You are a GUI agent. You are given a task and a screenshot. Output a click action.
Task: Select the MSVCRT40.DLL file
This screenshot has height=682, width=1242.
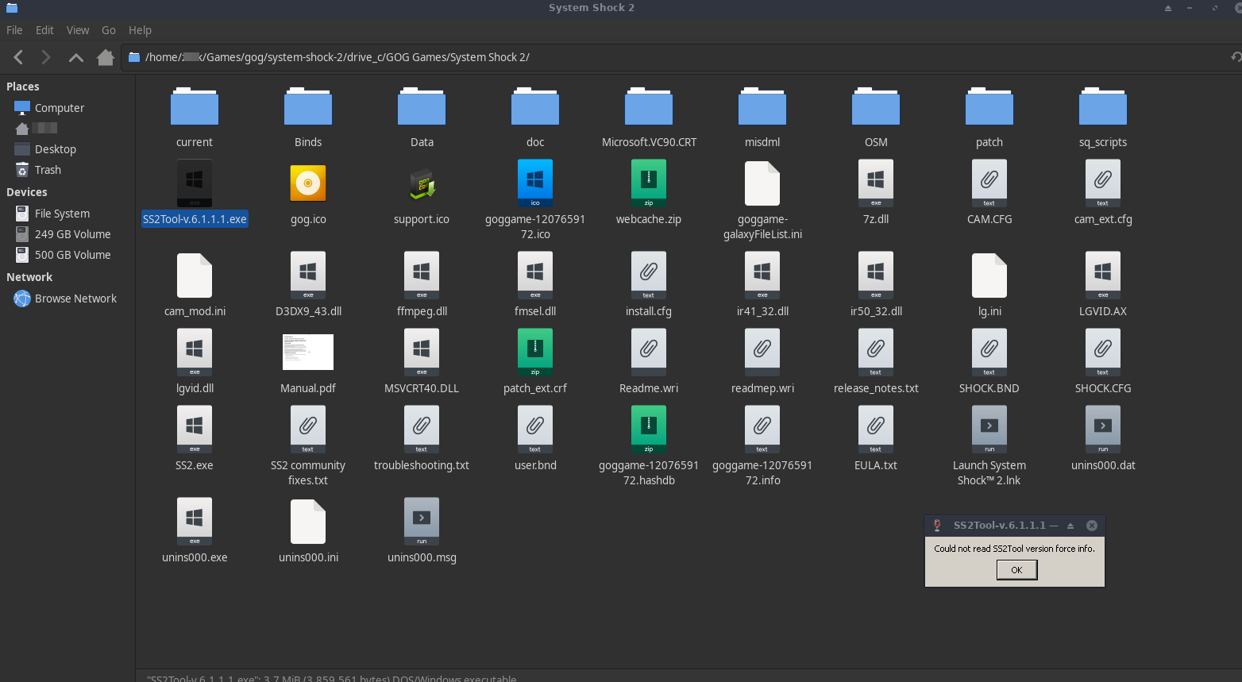coord(422,362)
